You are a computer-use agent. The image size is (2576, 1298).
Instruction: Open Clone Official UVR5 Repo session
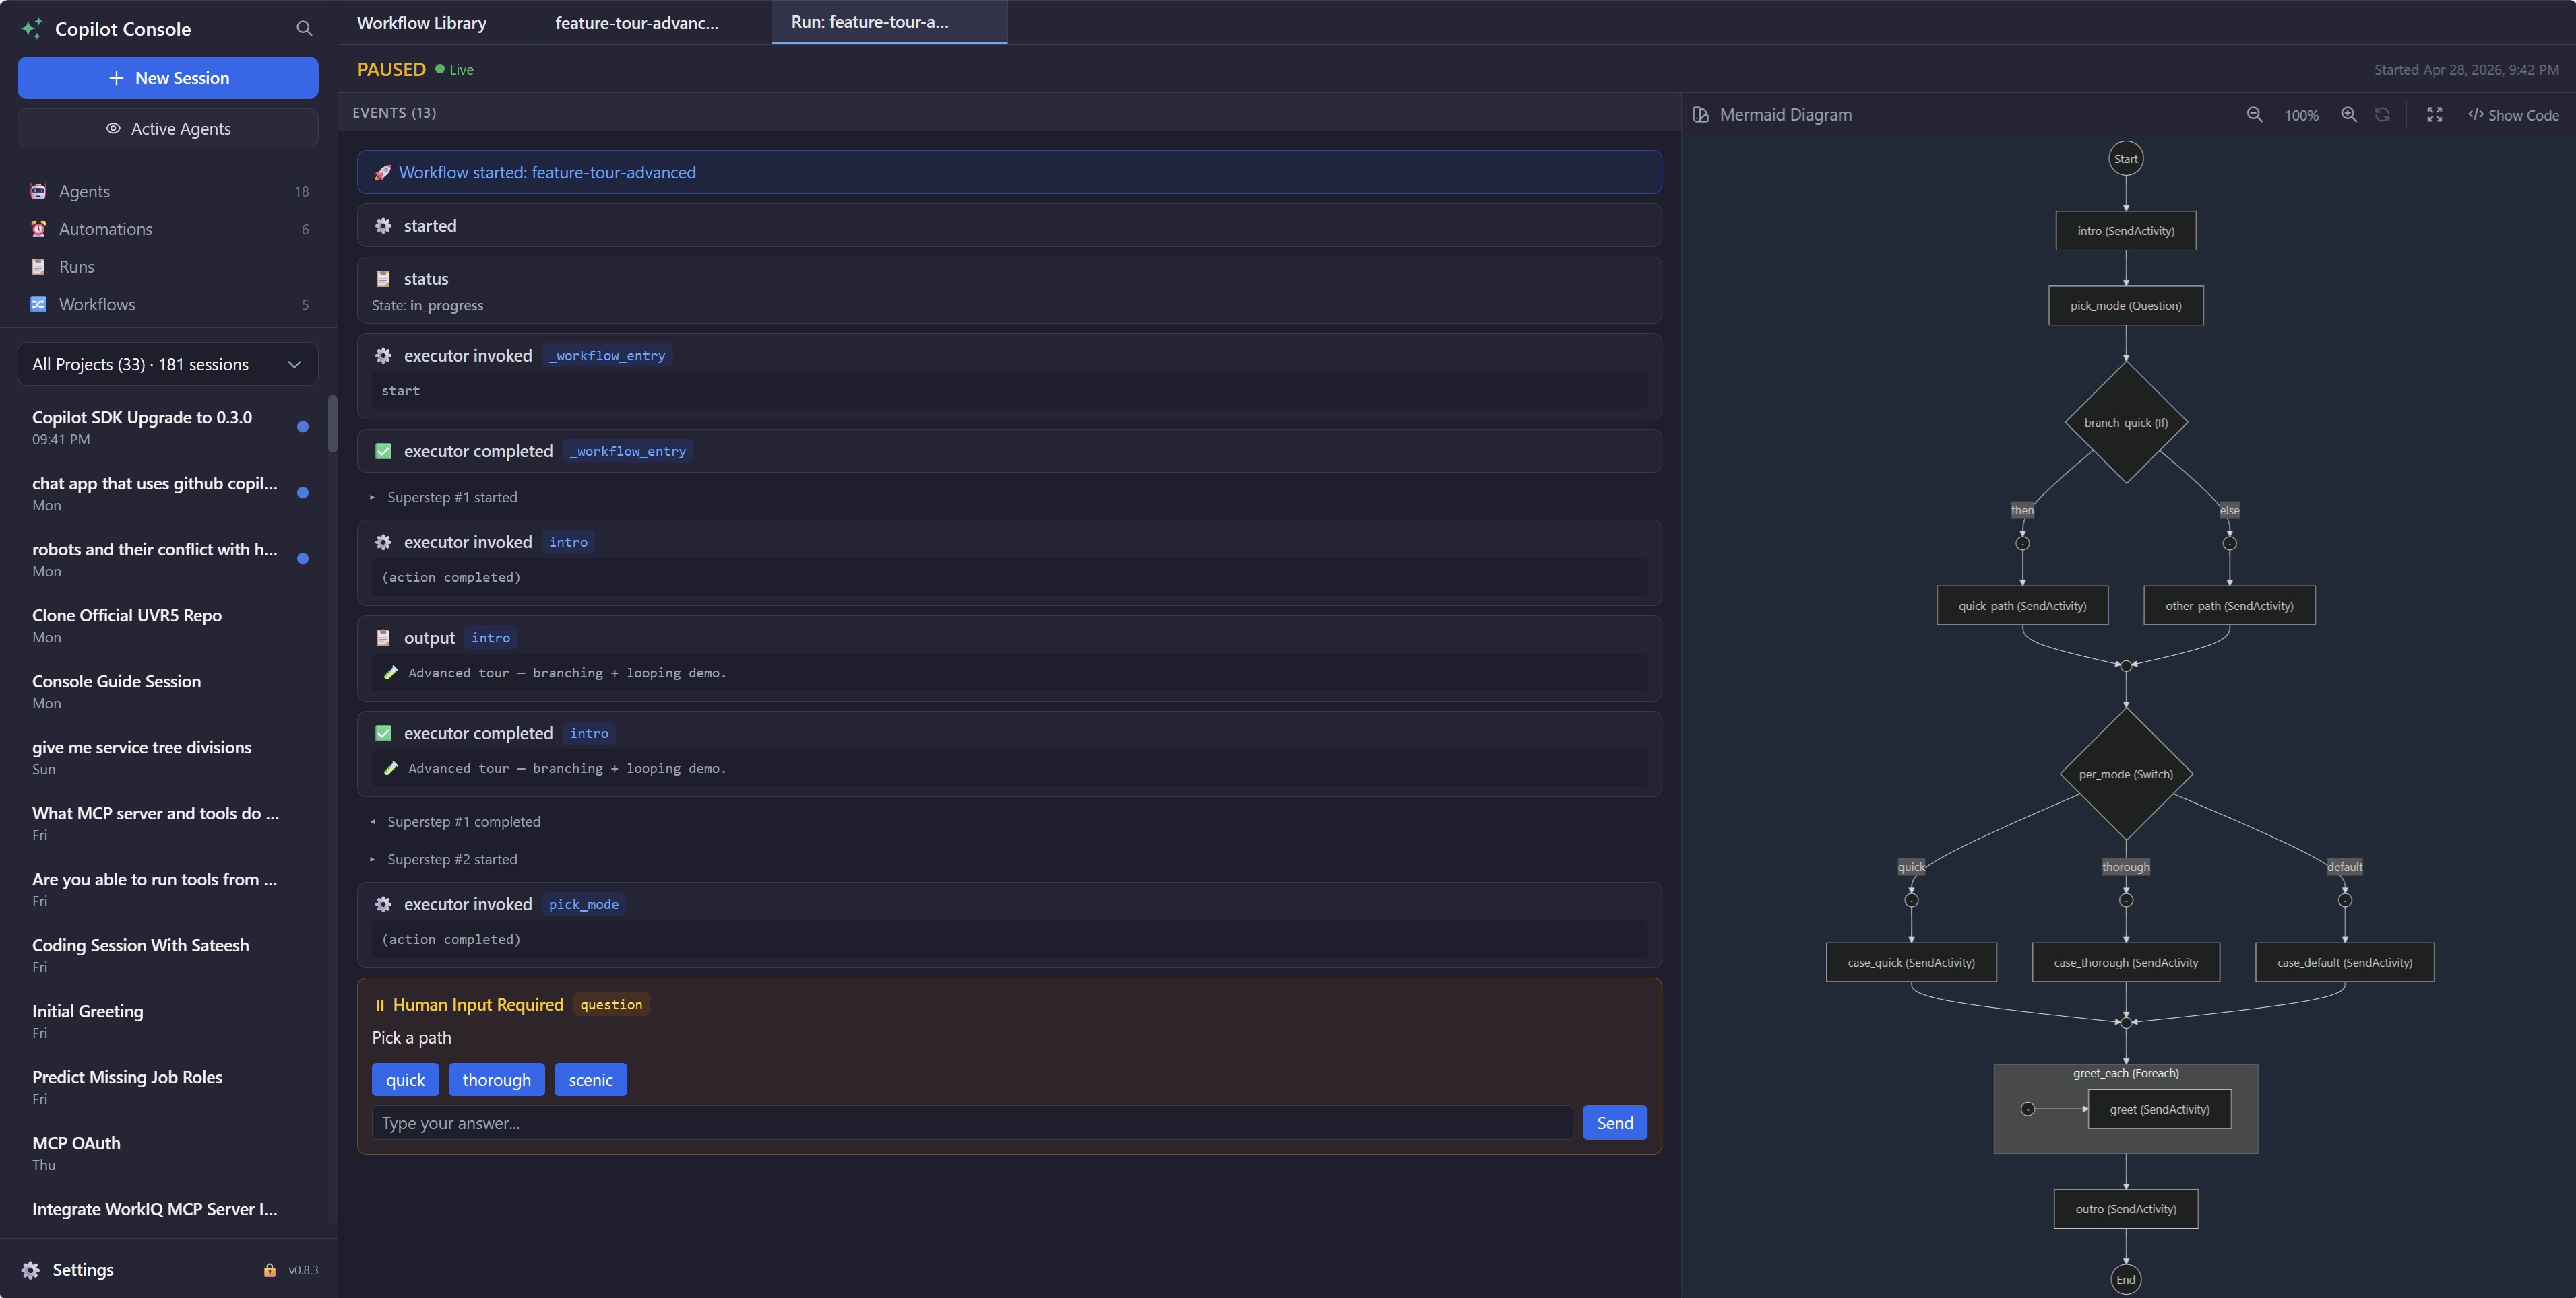pos(168,625)
